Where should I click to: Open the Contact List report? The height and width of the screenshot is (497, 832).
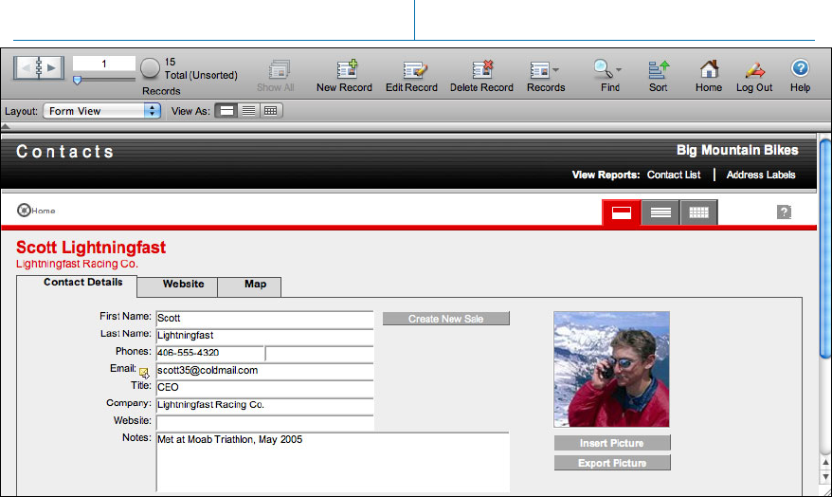[x=674, y=175]
